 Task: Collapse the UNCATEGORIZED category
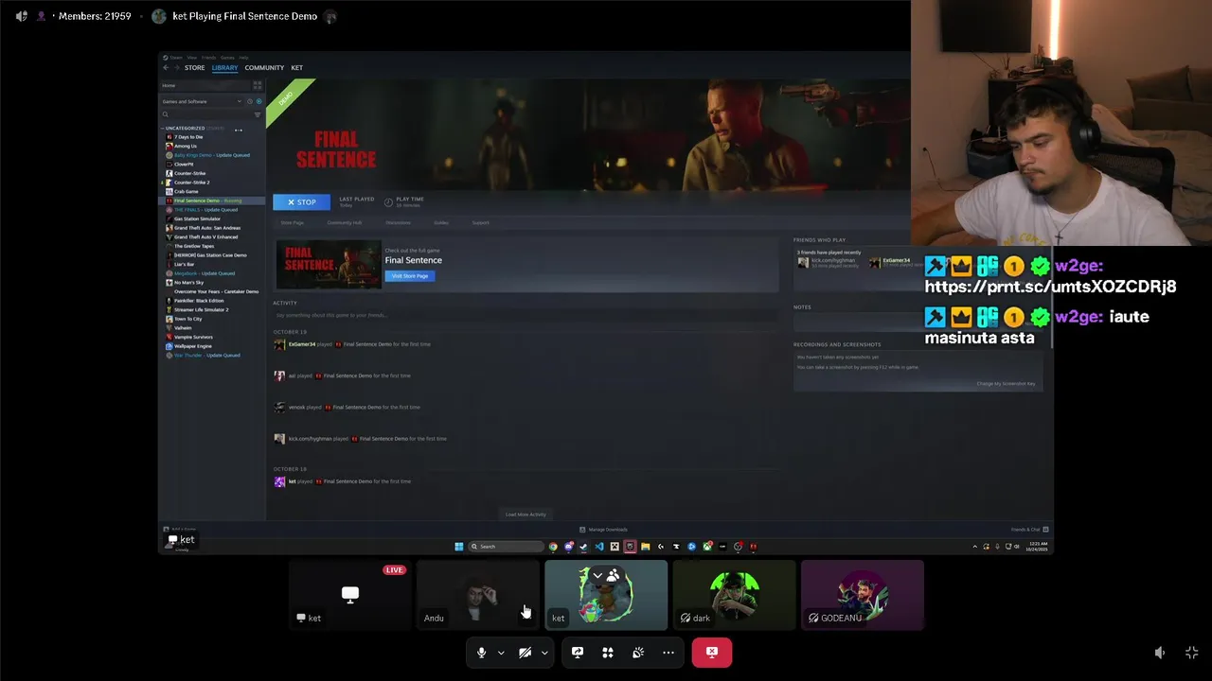[x=163, y=129]
